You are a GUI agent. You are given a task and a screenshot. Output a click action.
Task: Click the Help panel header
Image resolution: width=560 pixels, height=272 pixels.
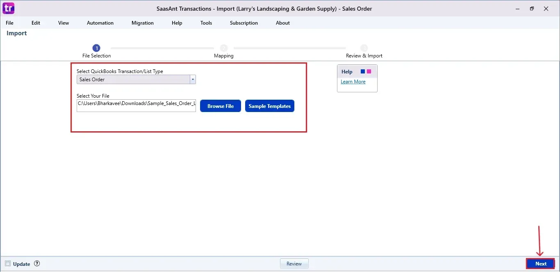coord(357,71)
